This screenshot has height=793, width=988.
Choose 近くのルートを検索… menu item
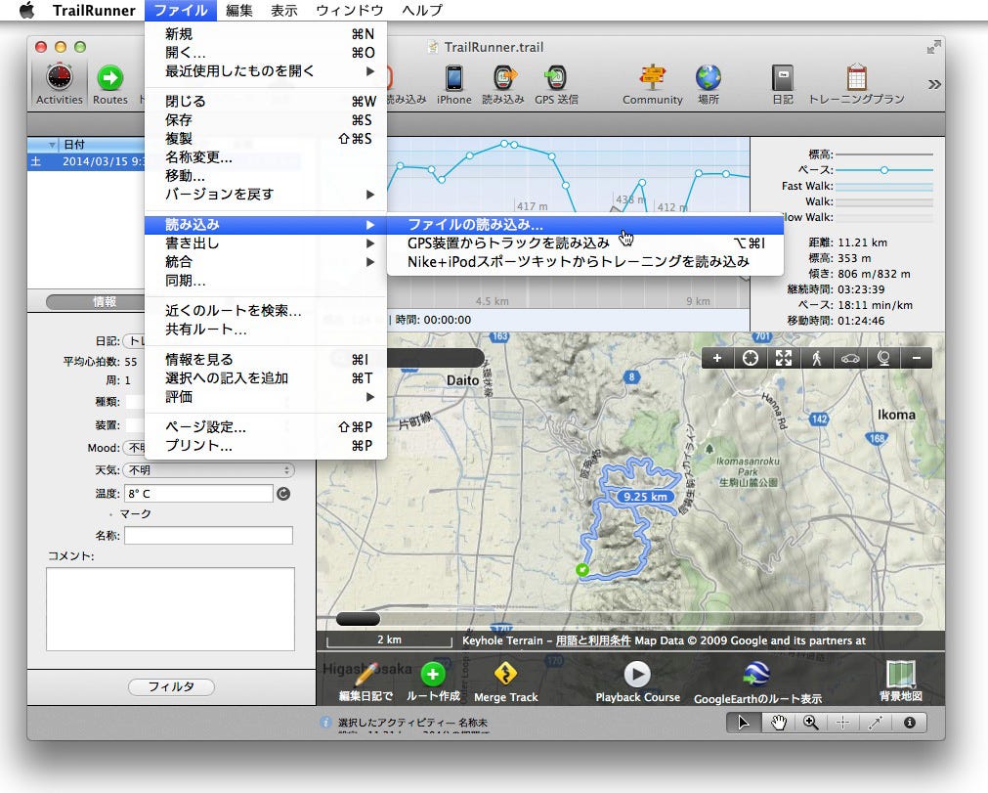click(x=265, y=311)
